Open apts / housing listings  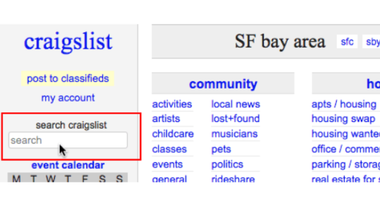pos(344,105)
